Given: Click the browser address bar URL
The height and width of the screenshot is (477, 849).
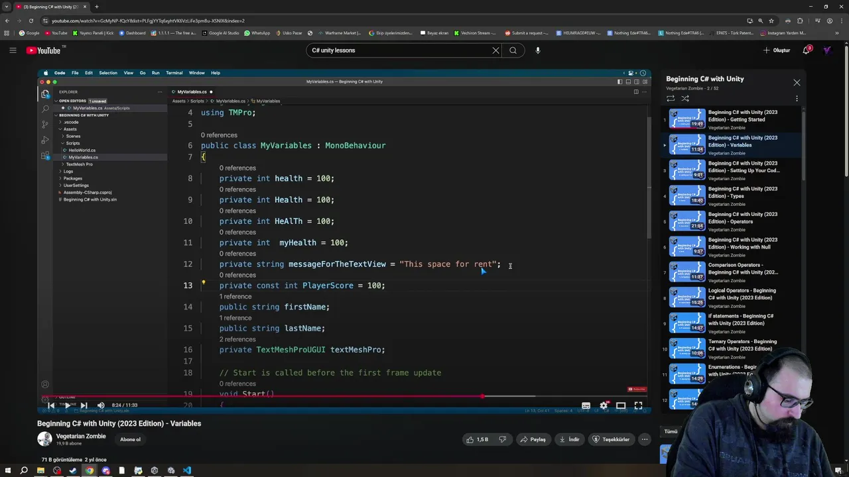Looking at the screenshot, I should pos(148,21).
